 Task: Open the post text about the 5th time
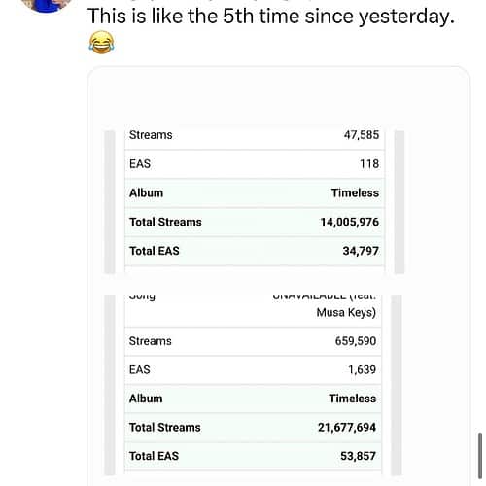tap(271, 17)
